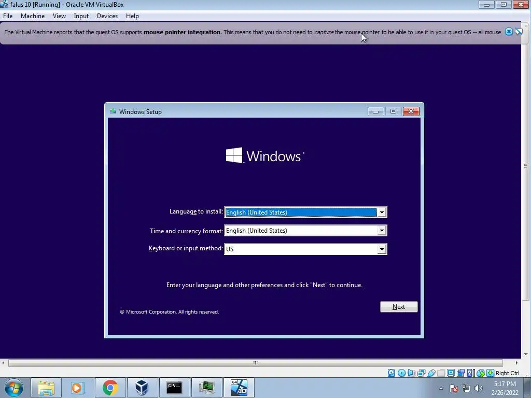Image resolution: width=531 pixels, height=398 pixels.
Task: Maximize the Windows Setup dialog
Action: pos(393,111)
